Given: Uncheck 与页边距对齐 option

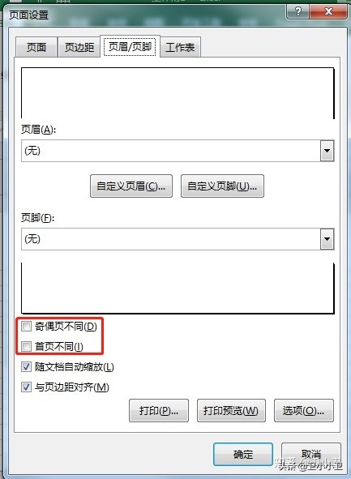Looking at the screenshot, I should (x=26, y=387).
